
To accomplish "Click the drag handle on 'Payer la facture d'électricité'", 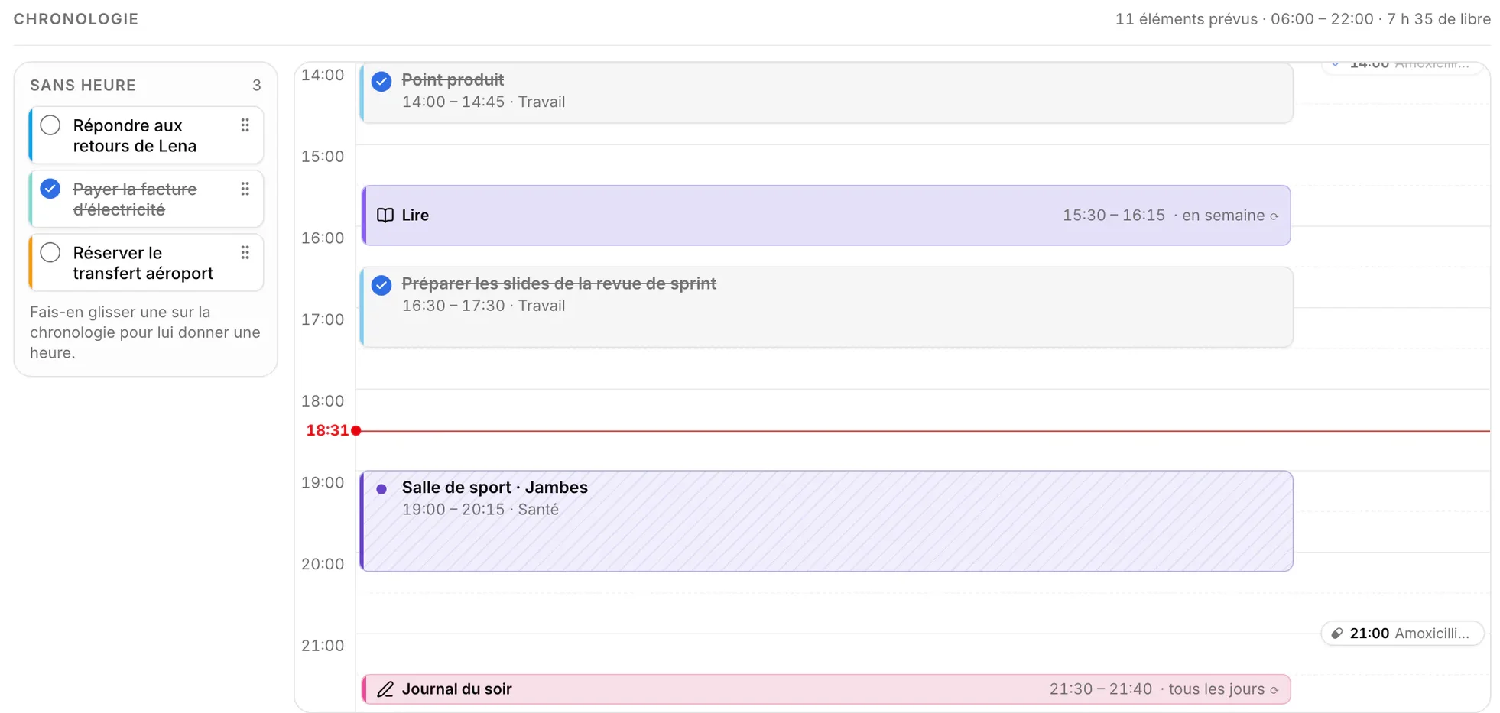I will point(245,189).
